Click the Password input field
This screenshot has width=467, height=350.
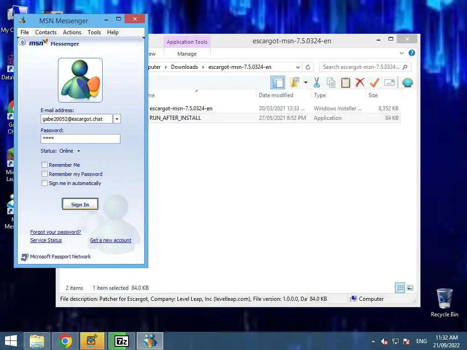point(80,139)
